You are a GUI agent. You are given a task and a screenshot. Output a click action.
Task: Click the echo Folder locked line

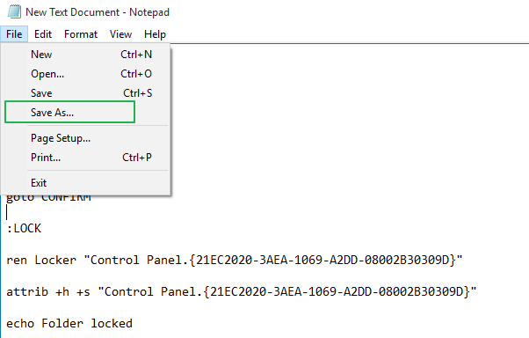(x=69, y=323)
